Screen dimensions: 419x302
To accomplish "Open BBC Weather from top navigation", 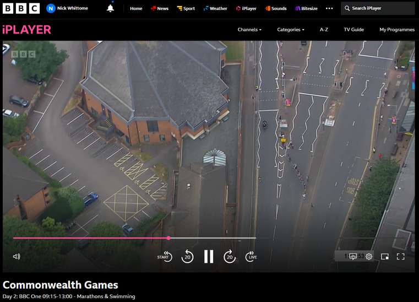I will [x=215, y=8].
